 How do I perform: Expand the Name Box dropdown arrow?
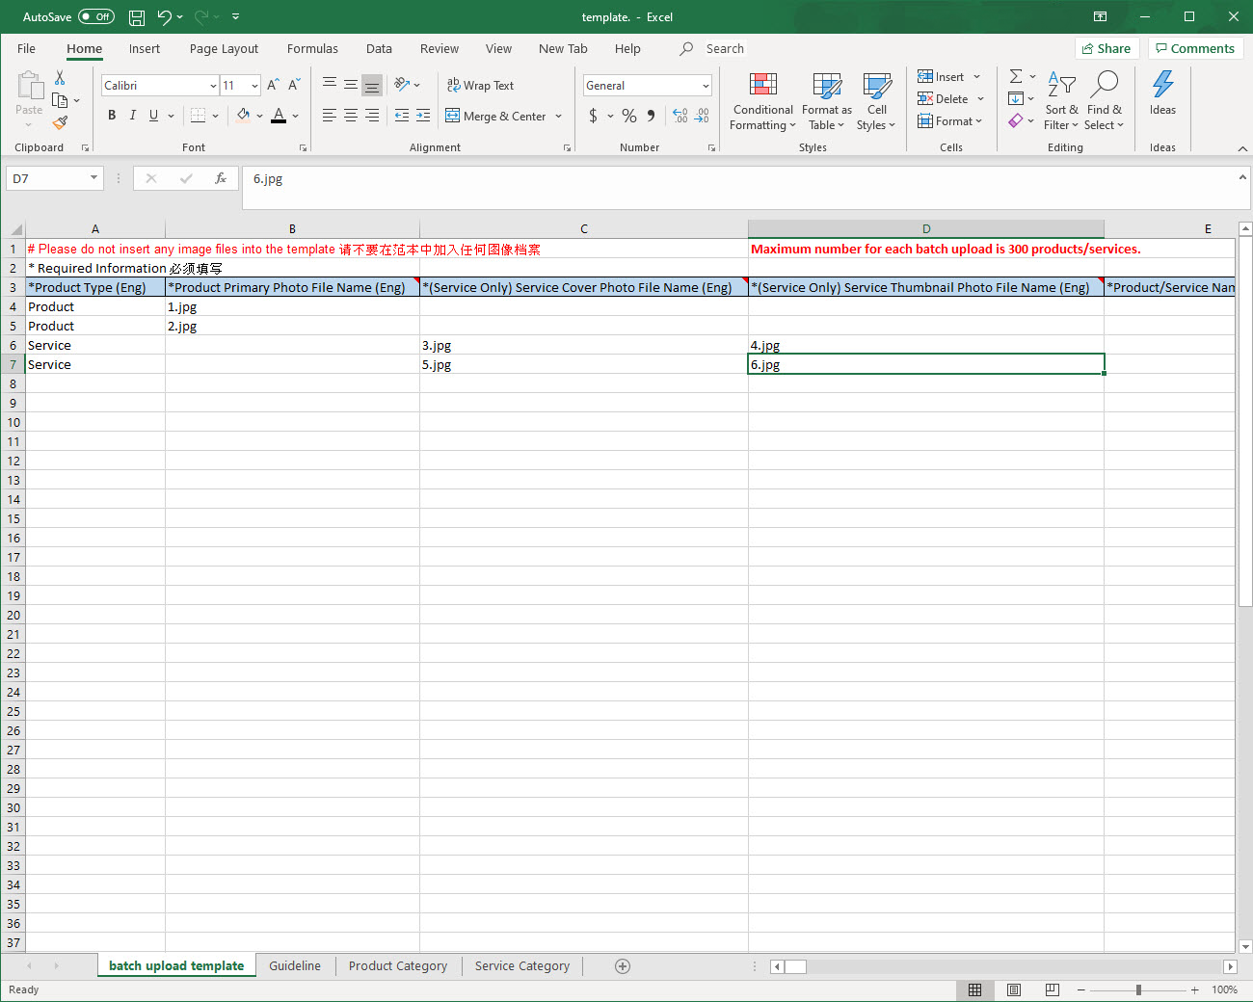(93, 178)
